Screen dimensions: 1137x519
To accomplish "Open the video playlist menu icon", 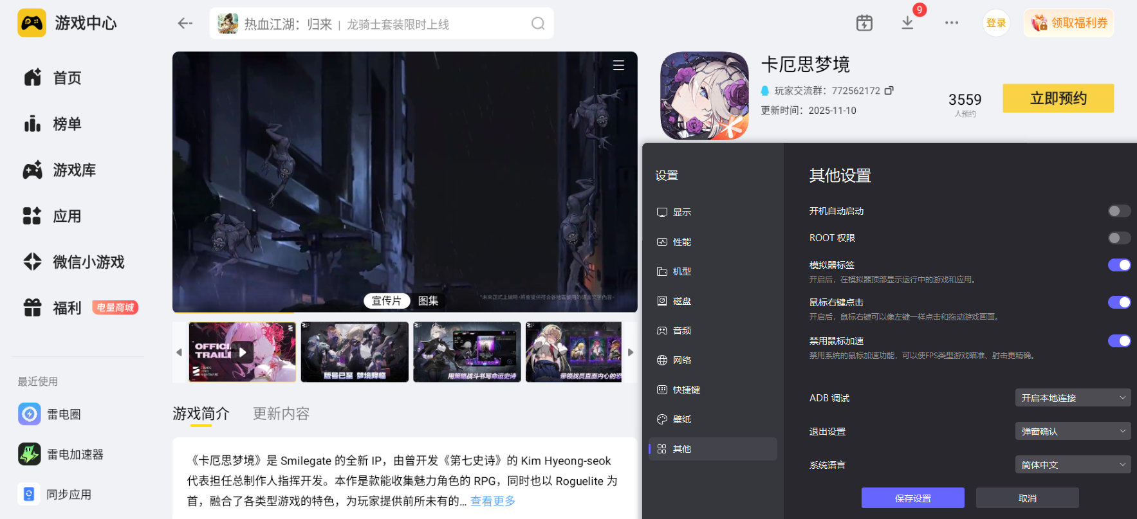I will (x=618, y=66).
